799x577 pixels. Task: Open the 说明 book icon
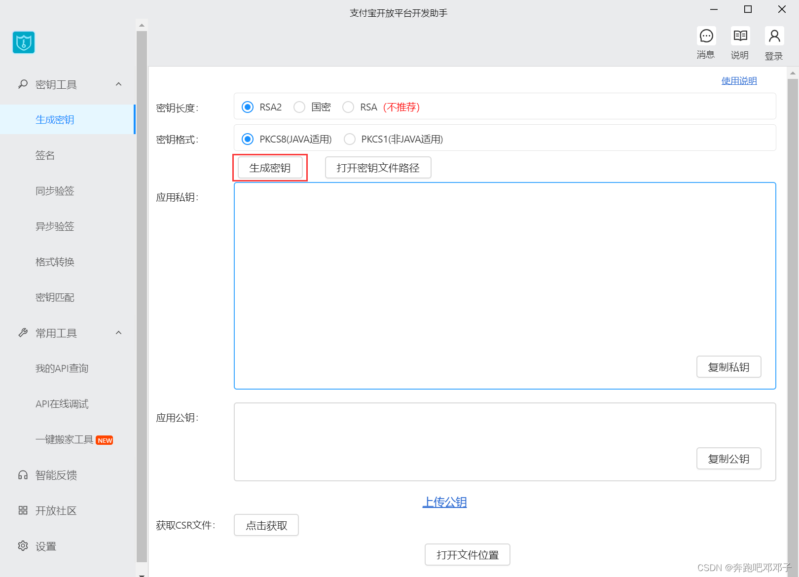pyautogui.click(x=740, y=36)
